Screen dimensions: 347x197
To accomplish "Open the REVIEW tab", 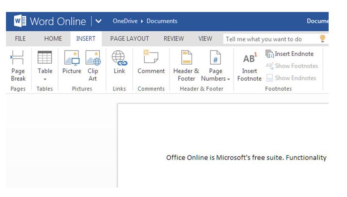I will [x=174, y=38].
